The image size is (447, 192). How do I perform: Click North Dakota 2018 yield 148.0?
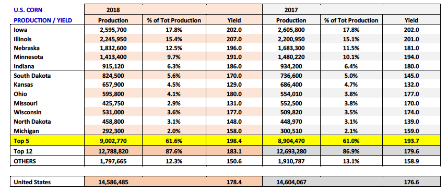click(234, 122)
